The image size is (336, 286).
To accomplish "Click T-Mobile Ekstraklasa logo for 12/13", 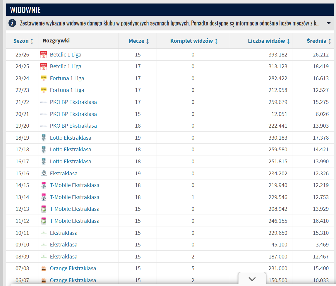I will 44,209.
